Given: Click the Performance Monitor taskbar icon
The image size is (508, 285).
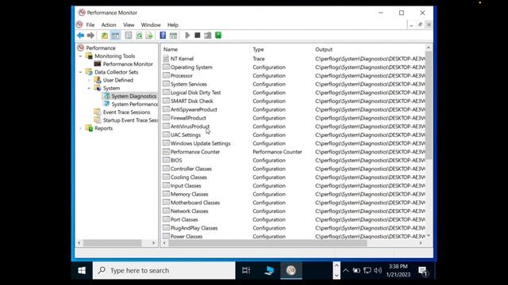Looking at the screenshot, I should pos(291,270).
